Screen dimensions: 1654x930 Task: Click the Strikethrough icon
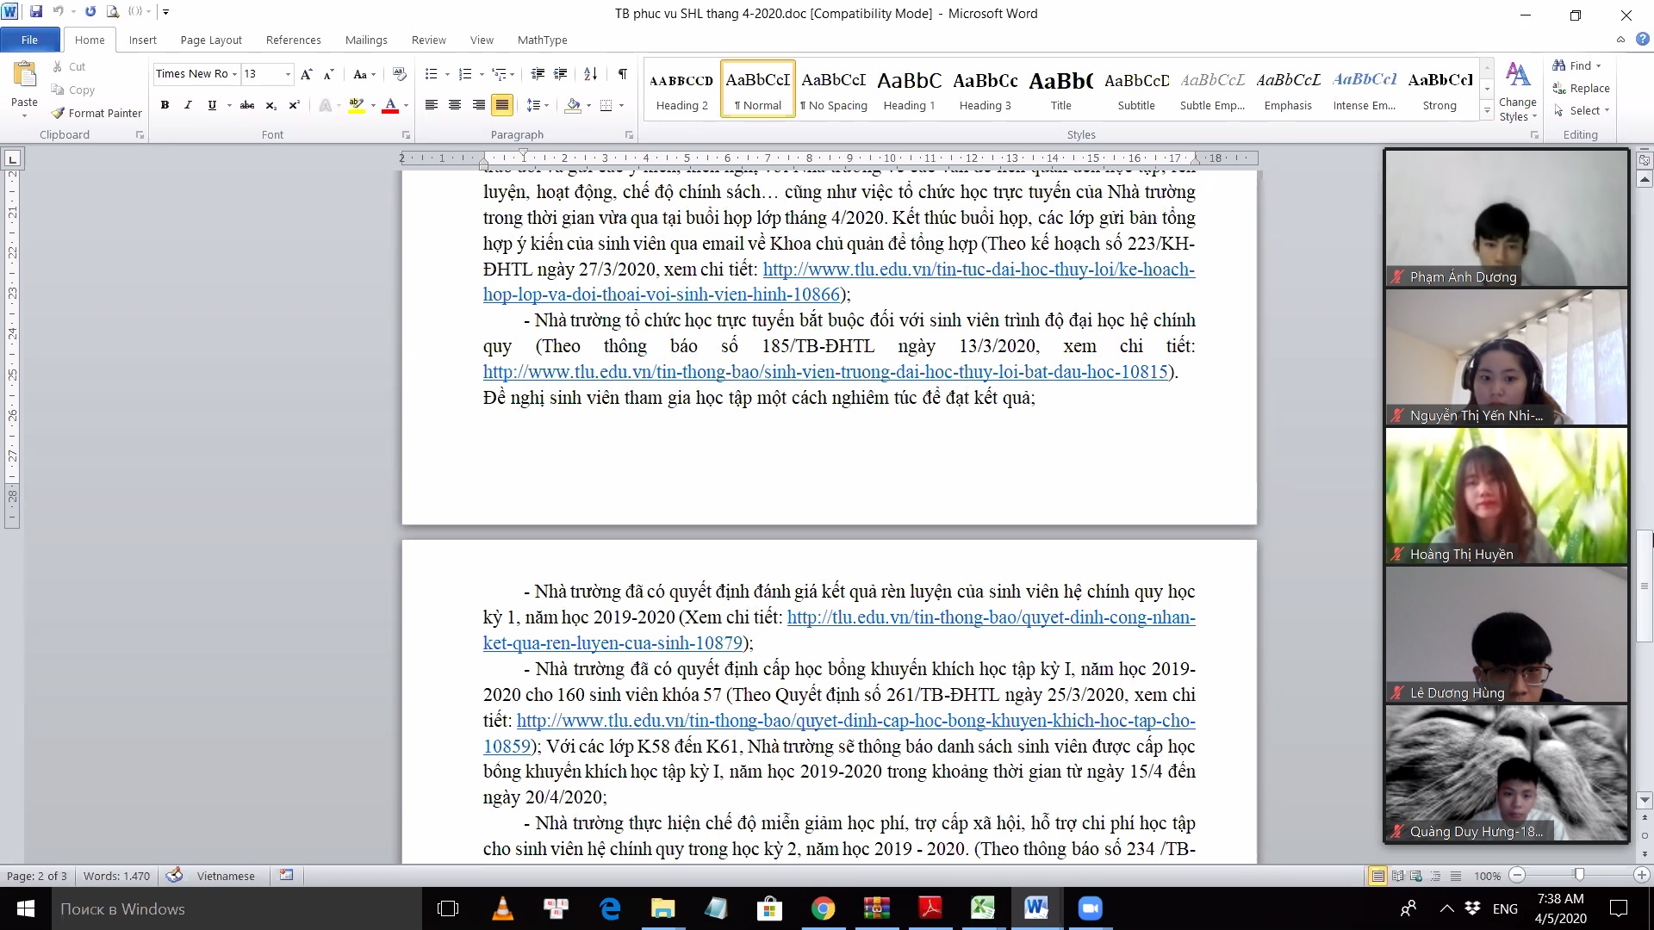pyautogui.click(x=247, y=105)
